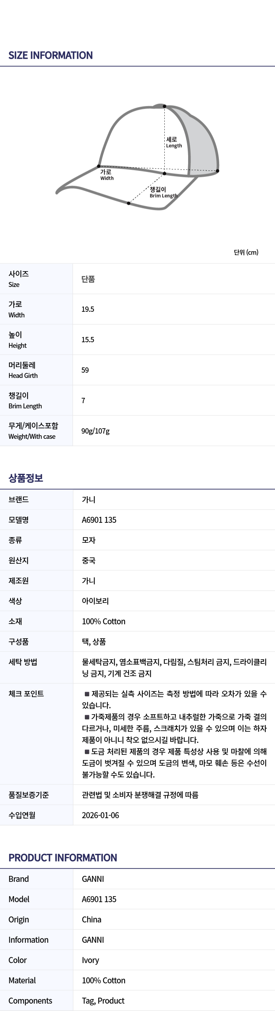Click the 머리둘레 Head Girth row label
Viewport: 275px width, 1011px height.
[x=23, y=370]
